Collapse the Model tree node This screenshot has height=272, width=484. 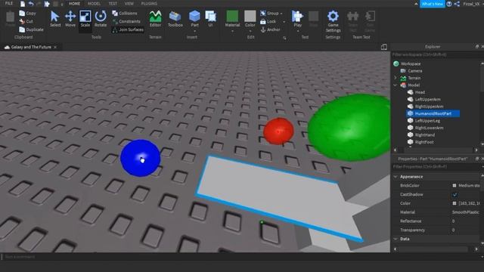click(396, 85)
